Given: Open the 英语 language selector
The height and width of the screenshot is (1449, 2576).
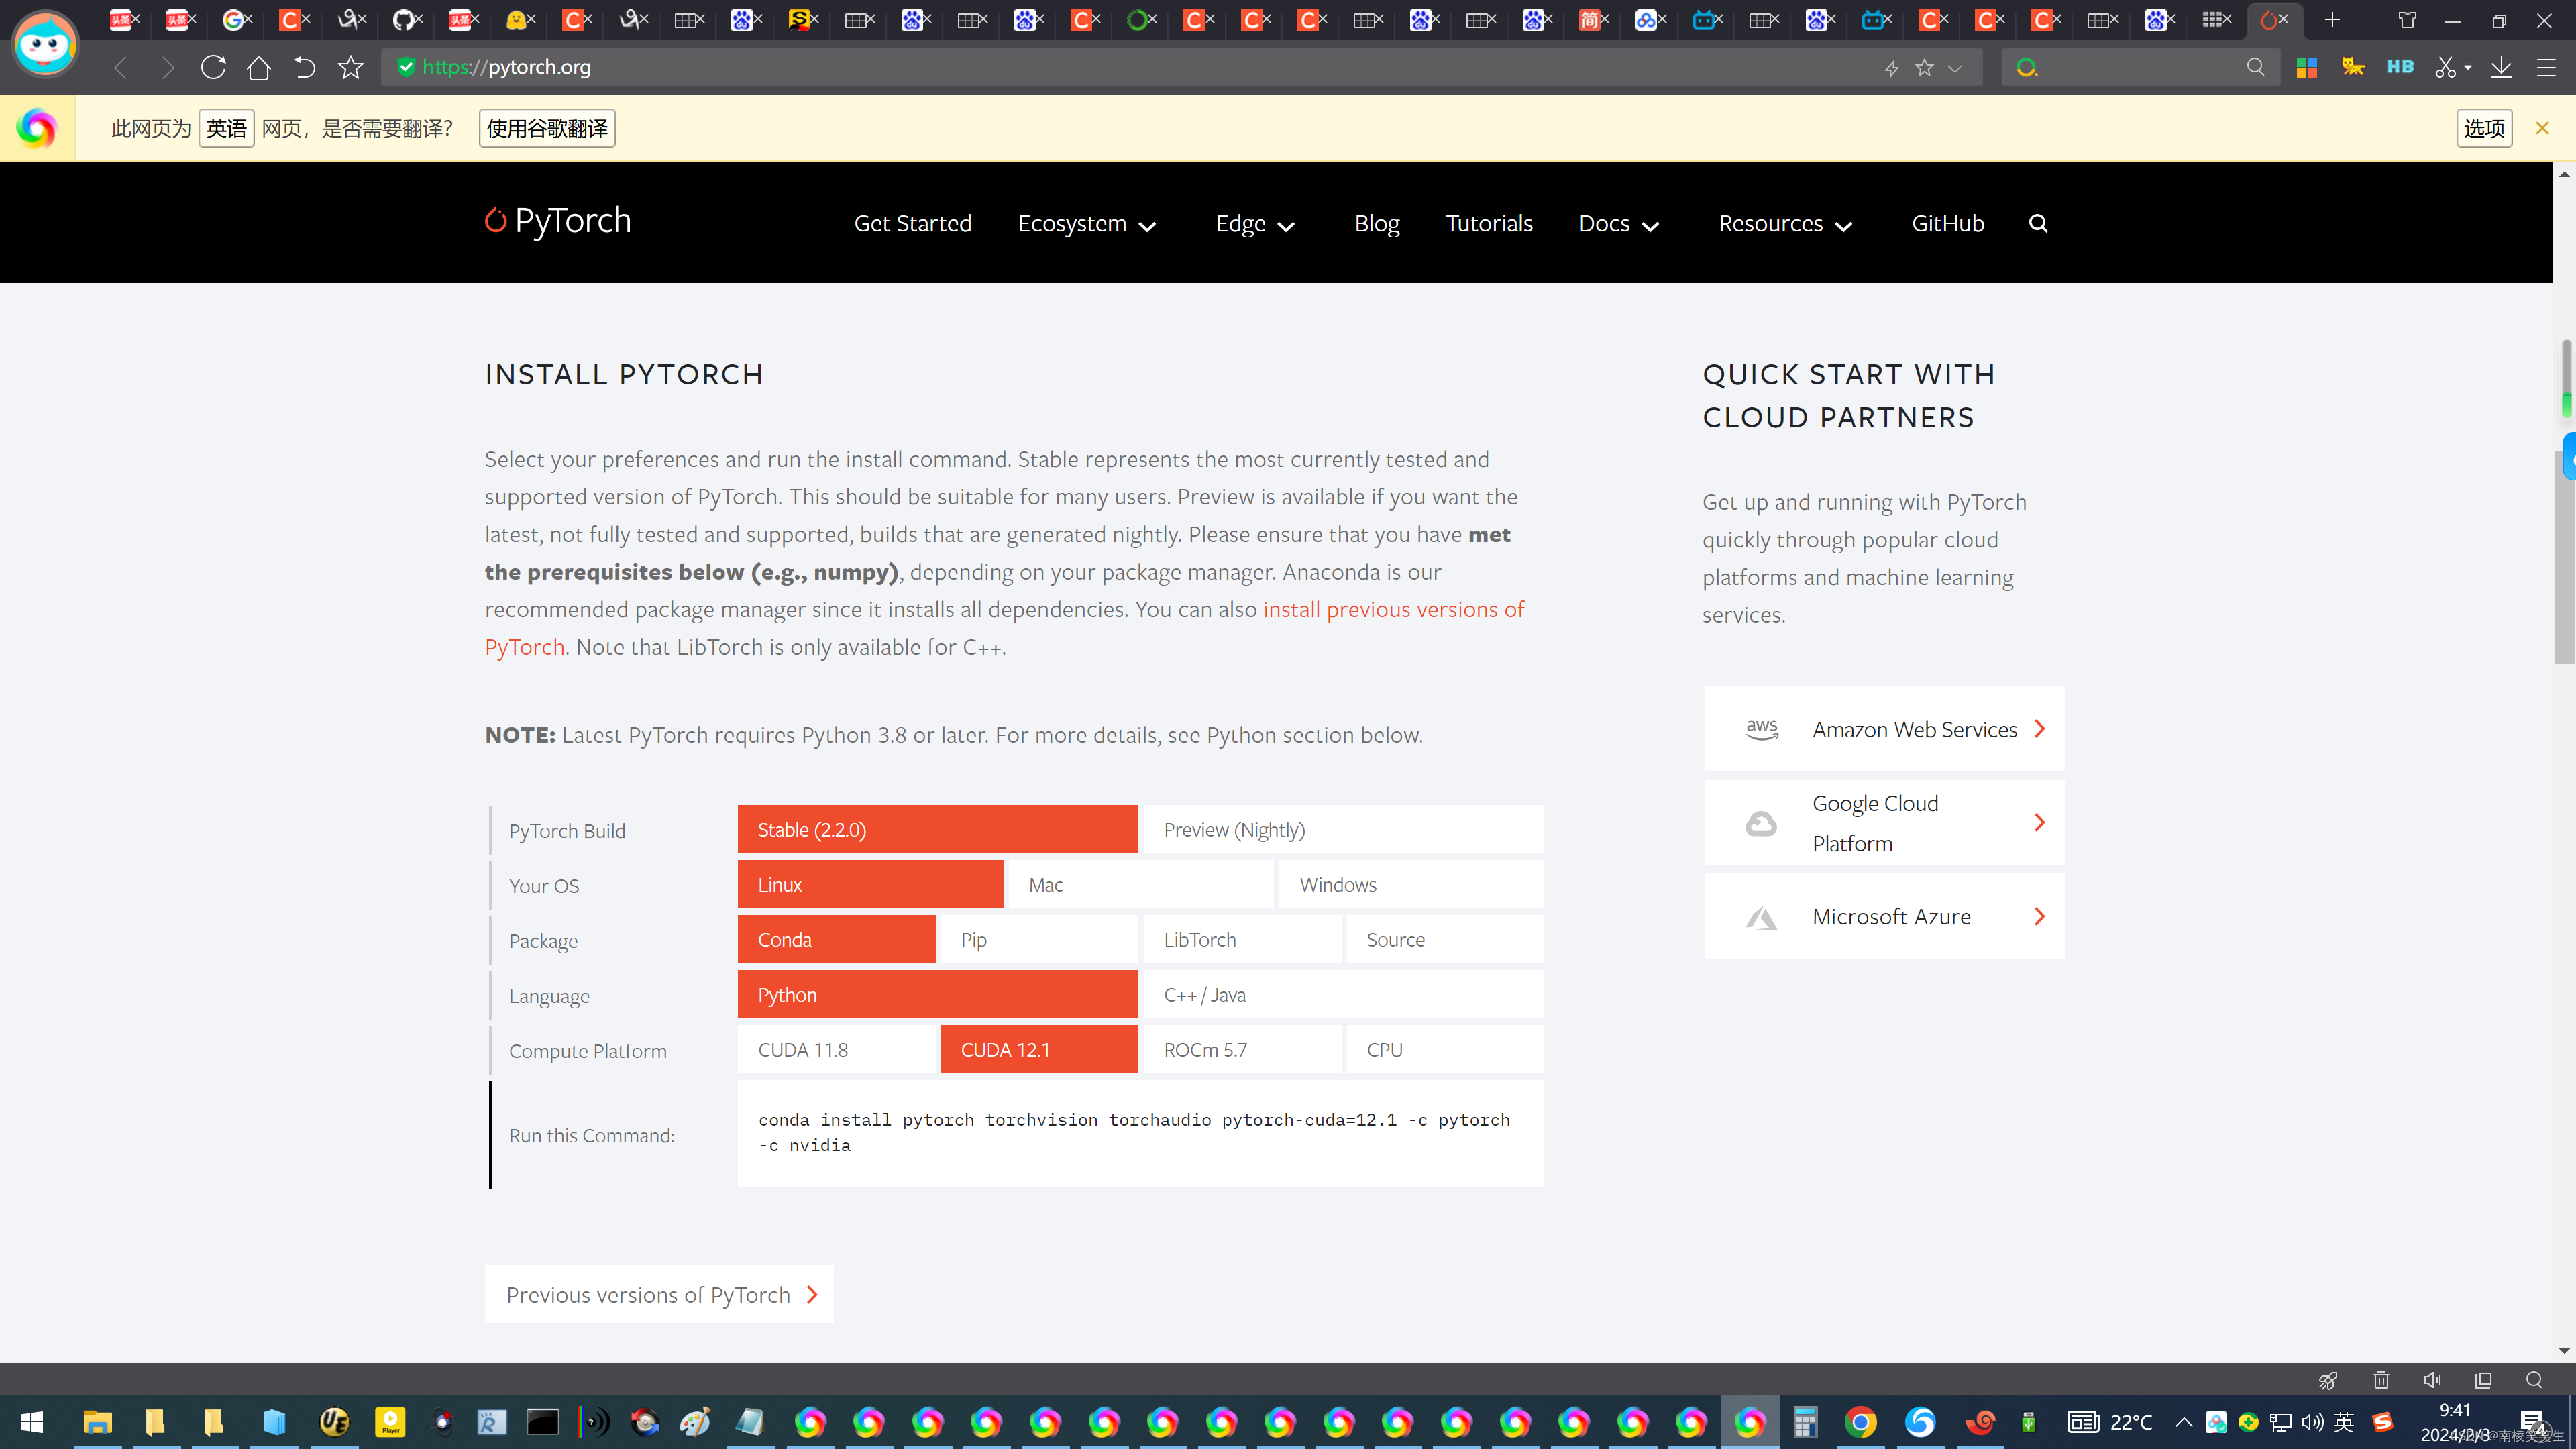Looking at the screenshot, I should (x=226, y=128).
